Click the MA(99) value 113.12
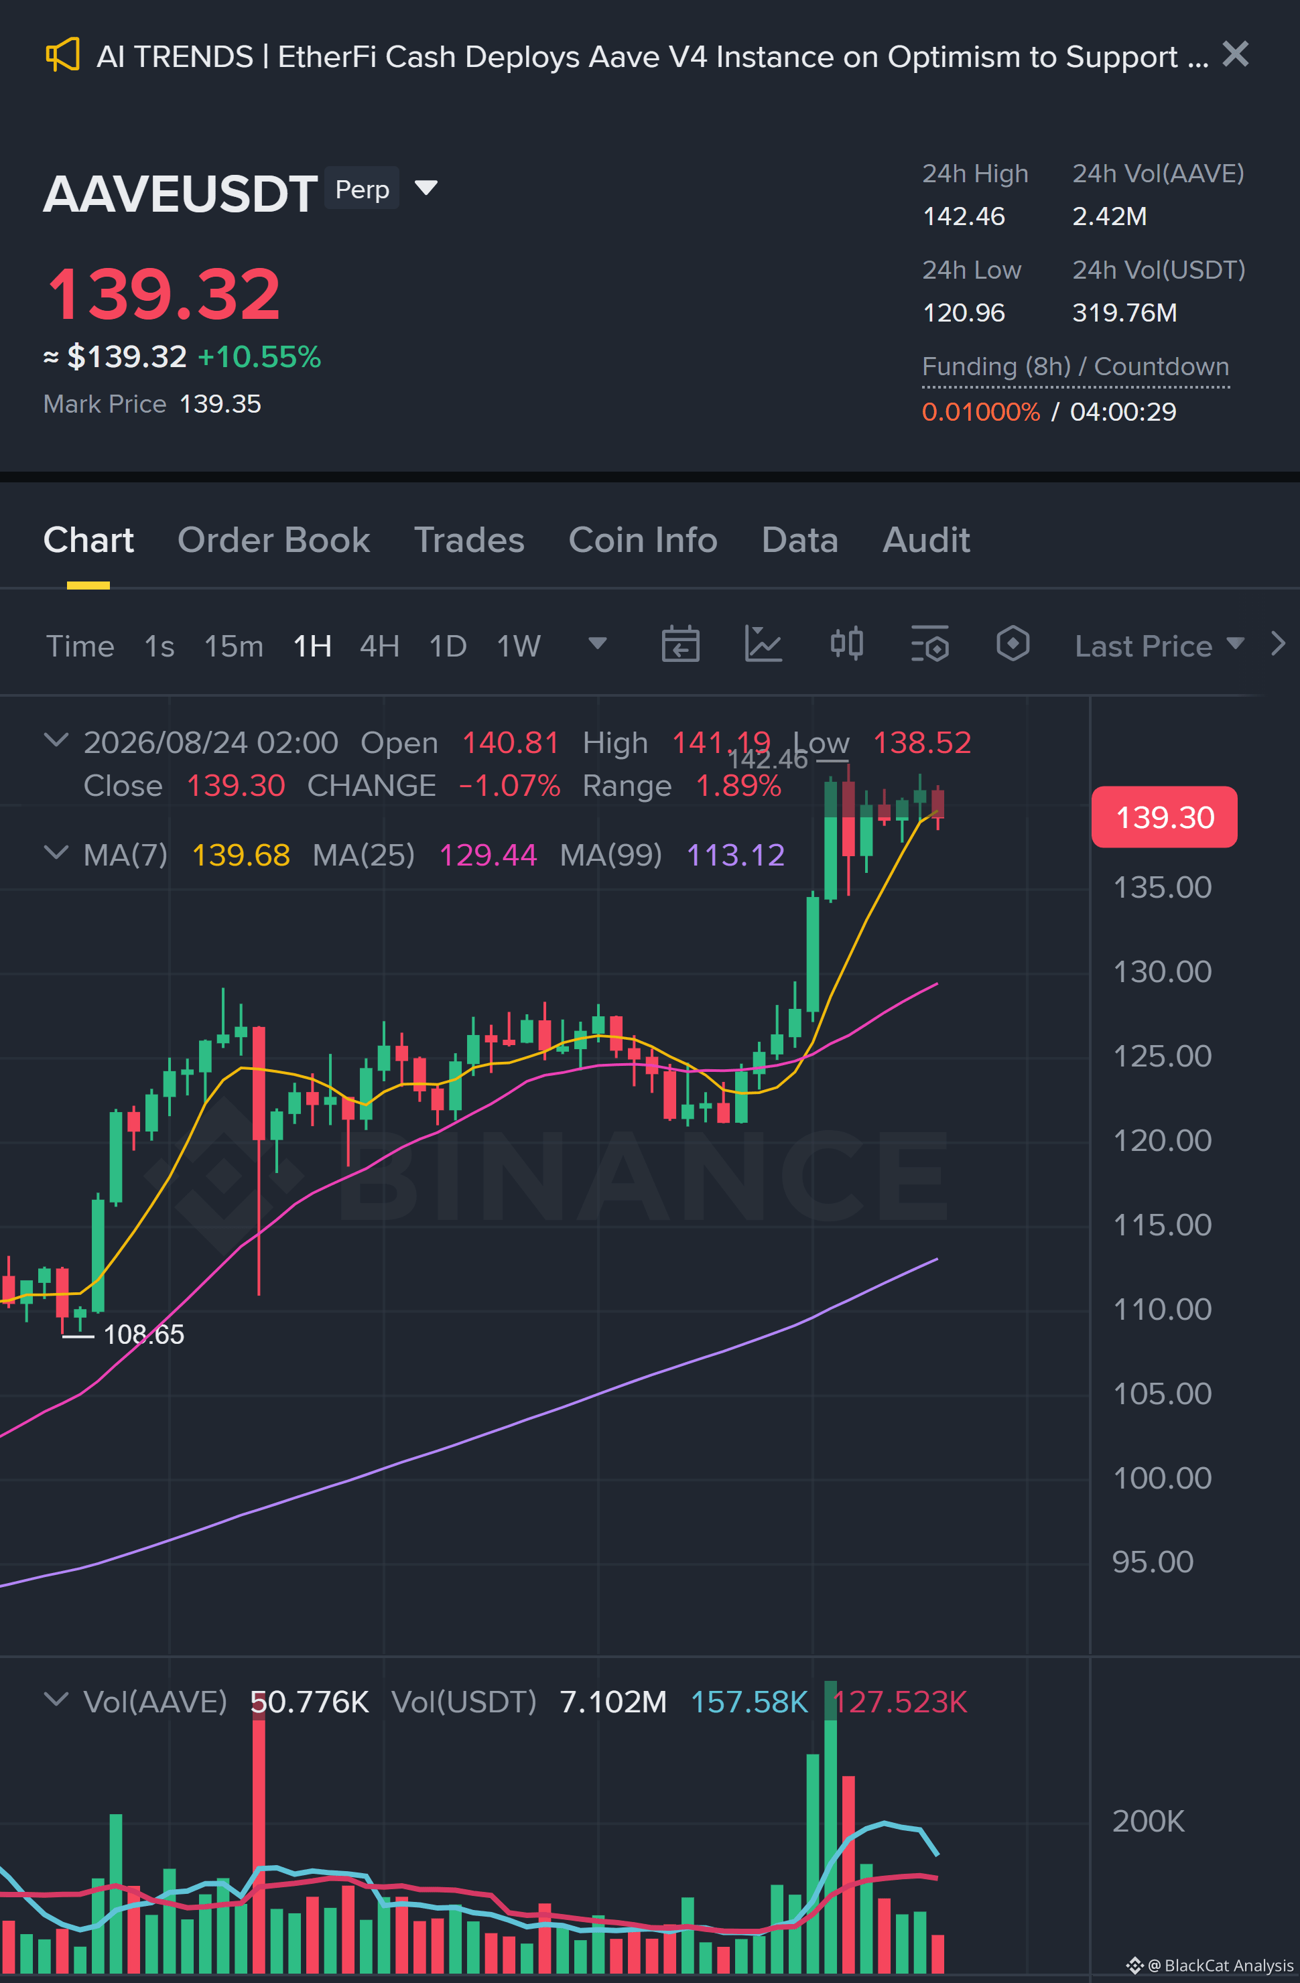The image size is (1300, 1983). [x=735, y=855]
